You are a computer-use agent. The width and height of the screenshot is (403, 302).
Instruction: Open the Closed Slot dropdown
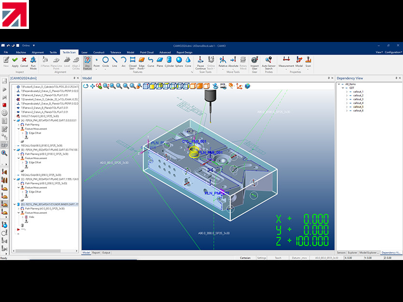click(135, 69)
